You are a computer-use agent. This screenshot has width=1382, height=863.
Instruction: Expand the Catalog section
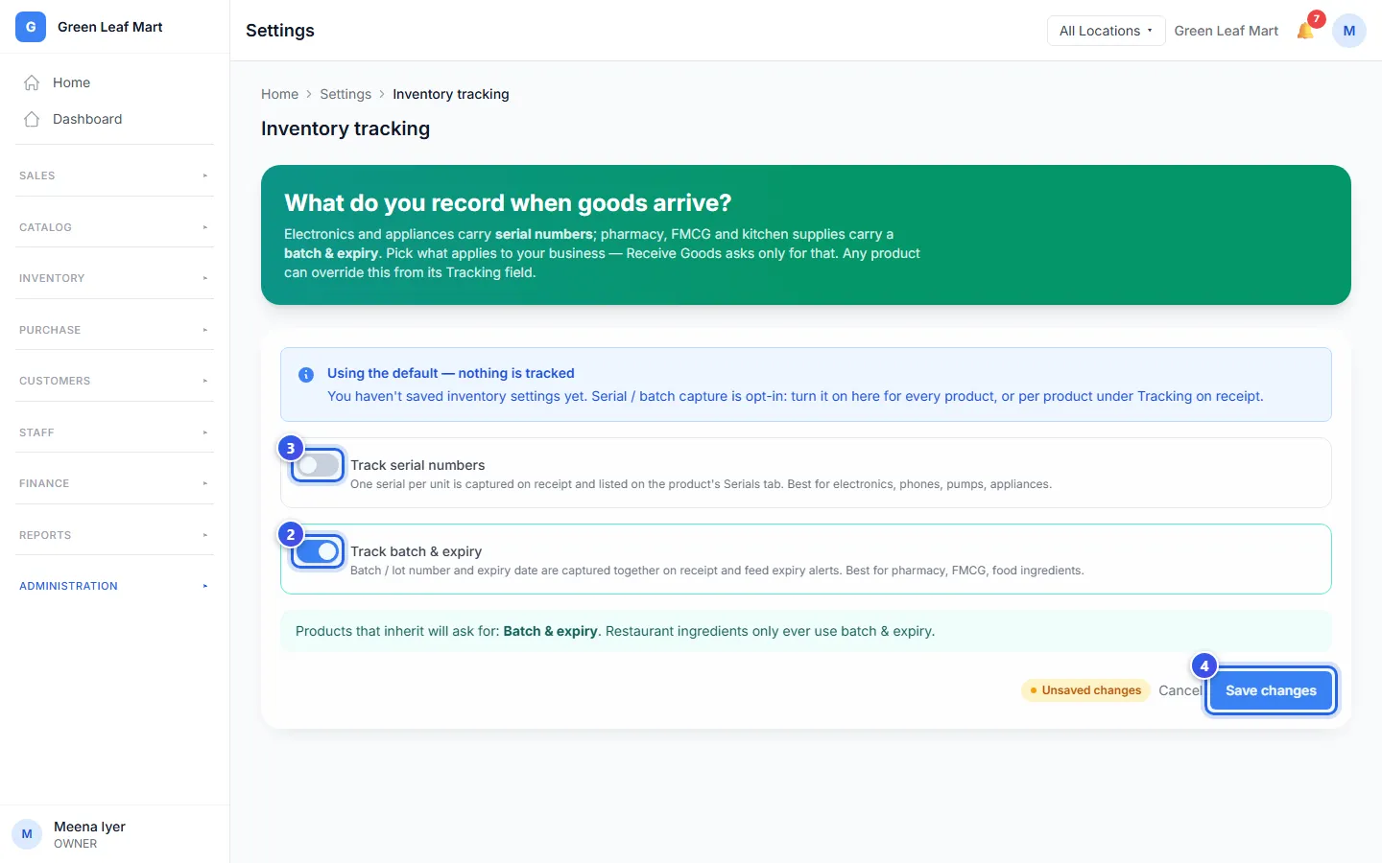pos(115,227)
